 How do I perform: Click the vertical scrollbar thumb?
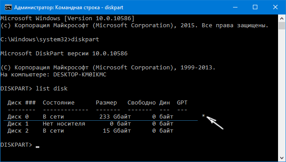pyautogui.click(x=282, y=25)
